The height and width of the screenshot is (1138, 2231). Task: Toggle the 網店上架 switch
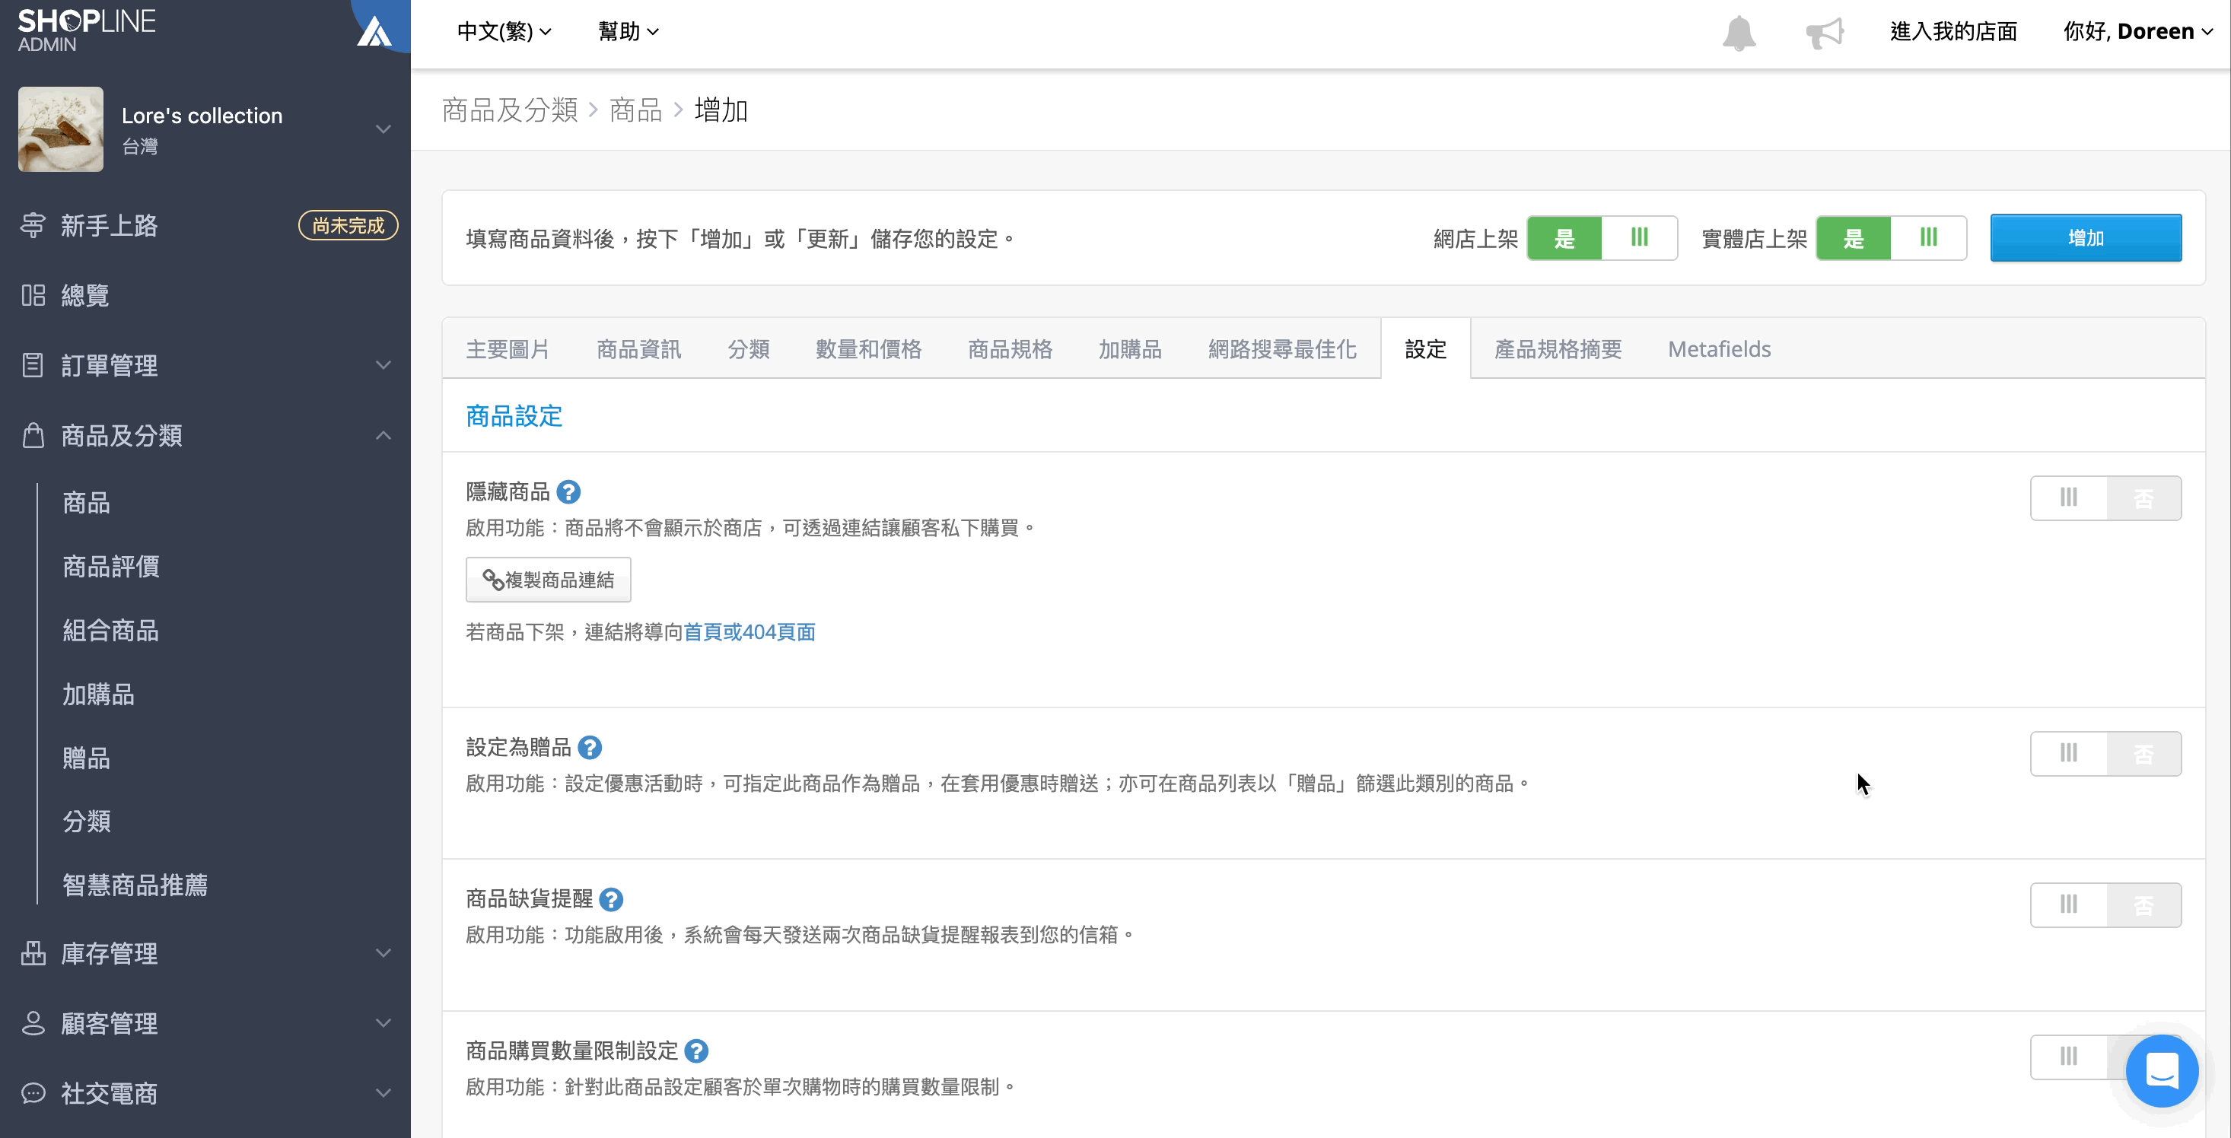click(1602, 238)
